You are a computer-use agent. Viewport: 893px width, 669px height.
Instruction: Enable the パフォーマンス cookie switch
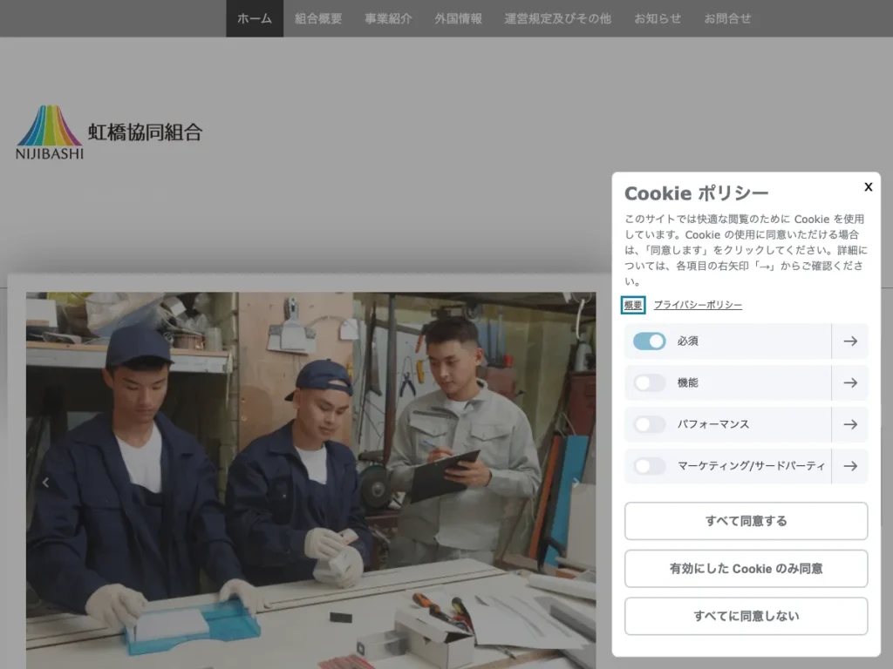click(649, 424)
